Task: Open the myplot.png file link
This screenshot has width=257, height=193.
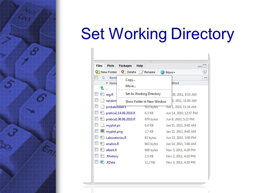Action: [114, 132]
